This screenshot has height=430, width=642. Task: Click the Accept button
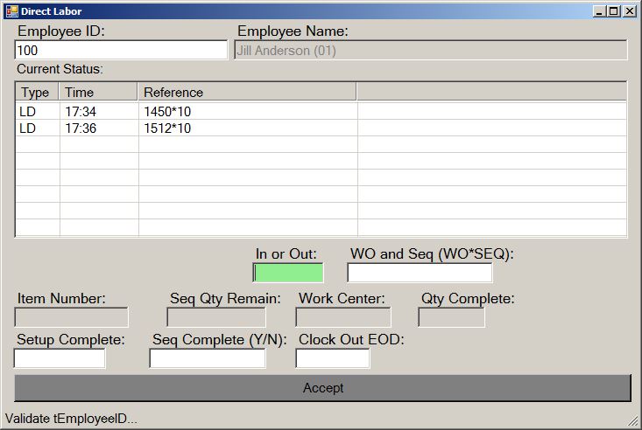[322, 388]
